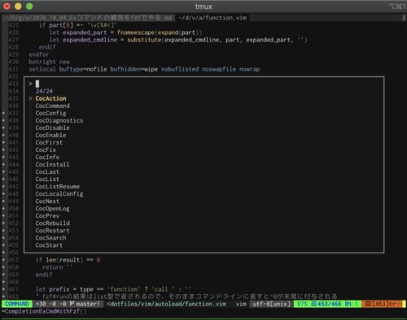Click the CompletionExCmdWithFzf() command line

(x=44, y=311)
